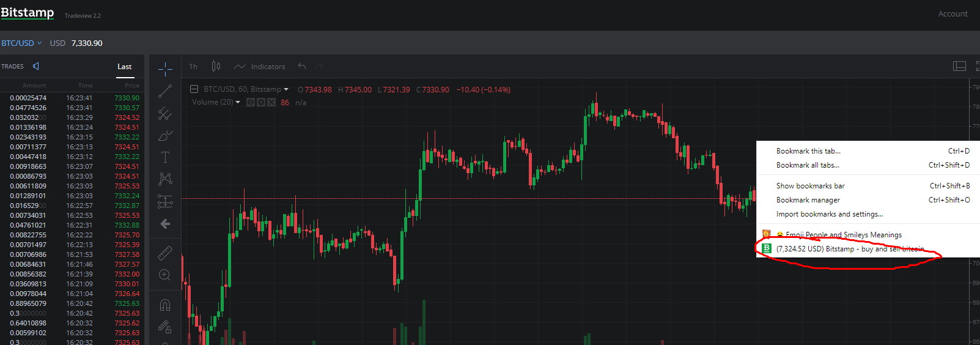Select the ruler measure tool
The height and width of the screenshot is (345, 980).
[x=165, y=253]
